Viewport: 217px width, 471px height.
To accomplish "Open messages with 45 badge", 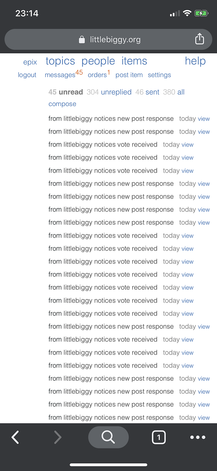I will pos(60,75).
